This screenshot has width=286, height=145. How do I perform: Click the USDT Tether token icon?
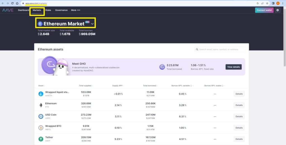(41, 139)
